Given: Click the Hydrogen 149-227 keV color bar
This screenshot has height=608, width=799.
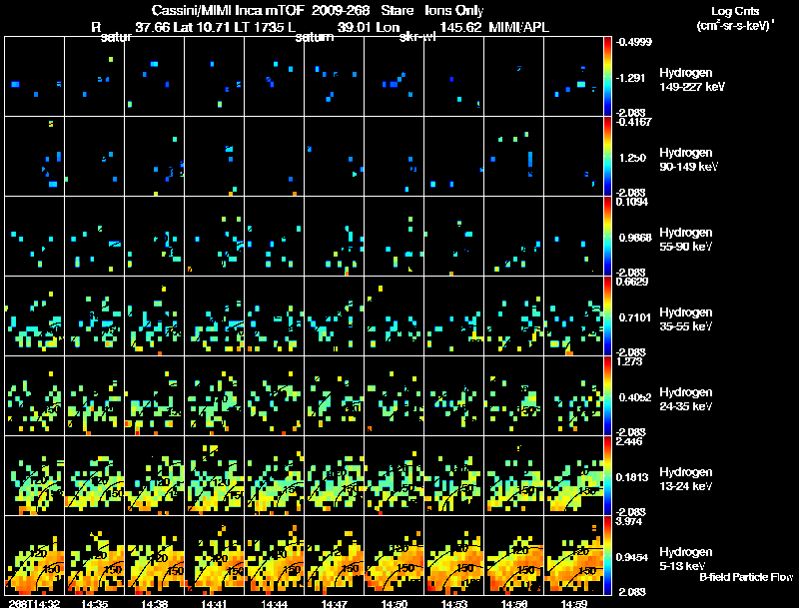Looking at the screenshot, I should coord(607,77).
